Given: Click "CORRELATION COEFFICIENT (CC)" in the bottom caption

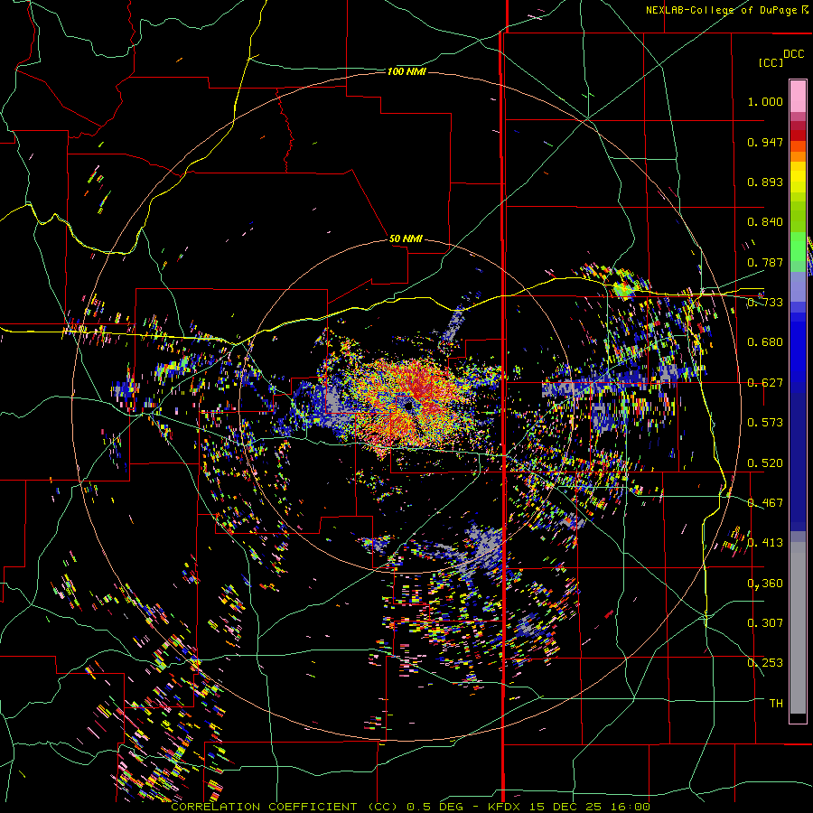Looking at the screenshot, I should [285, 807].
